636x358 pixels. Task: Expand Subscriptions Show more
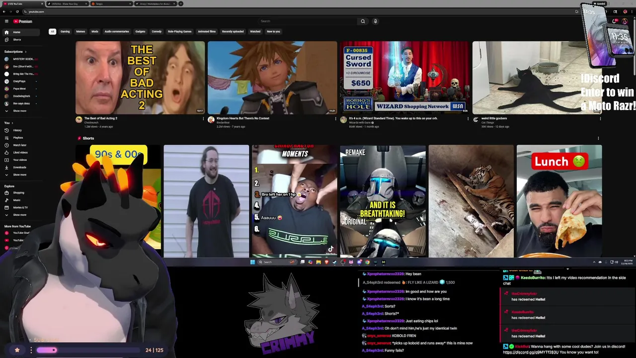pos(20,111)
